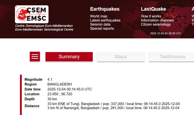The width and height of the screenshot is (194, 115).
Task: Open the red hamburger menu
Action: tap(35, 57)
